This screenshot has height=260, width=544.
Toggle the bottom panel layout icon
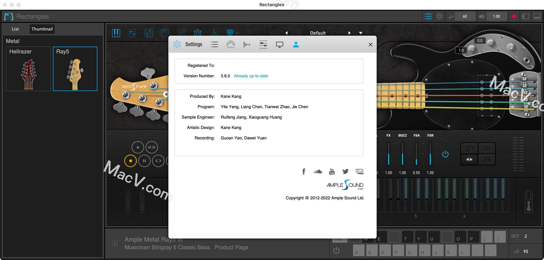(537, 16)
